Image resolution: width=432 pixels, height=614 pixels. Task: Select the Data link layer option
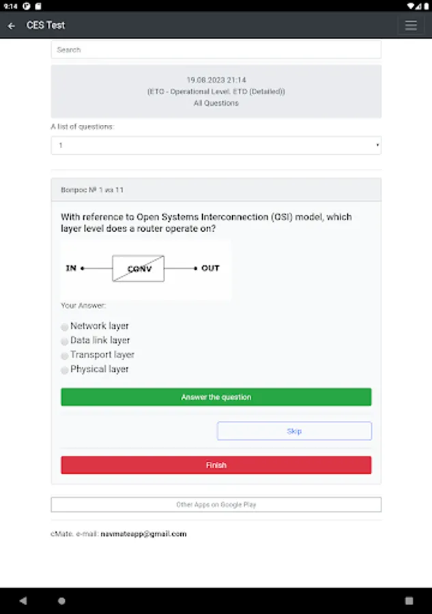coord(65,341)
